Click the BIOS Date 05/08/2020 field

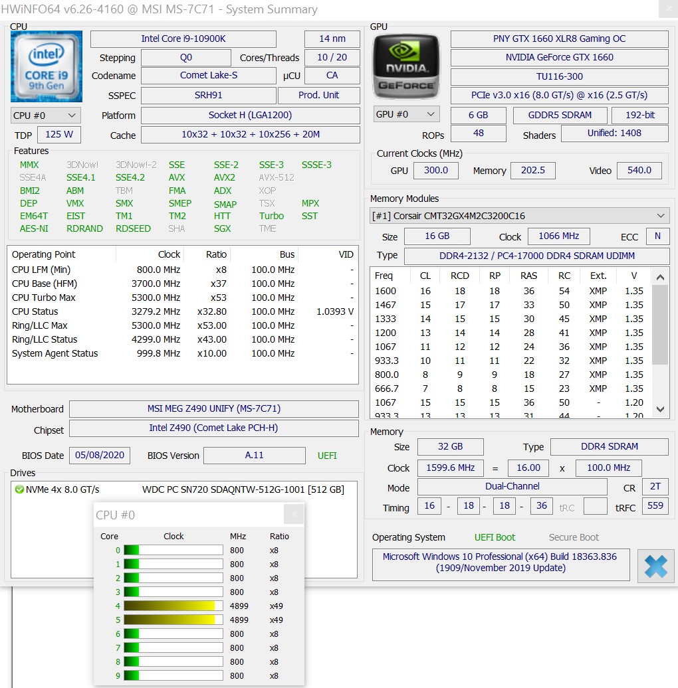(100, 456)
